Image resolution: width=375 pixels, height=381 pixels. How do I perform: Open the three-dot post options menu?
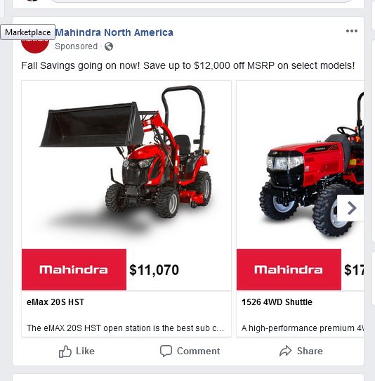click(x=351, y=31)
